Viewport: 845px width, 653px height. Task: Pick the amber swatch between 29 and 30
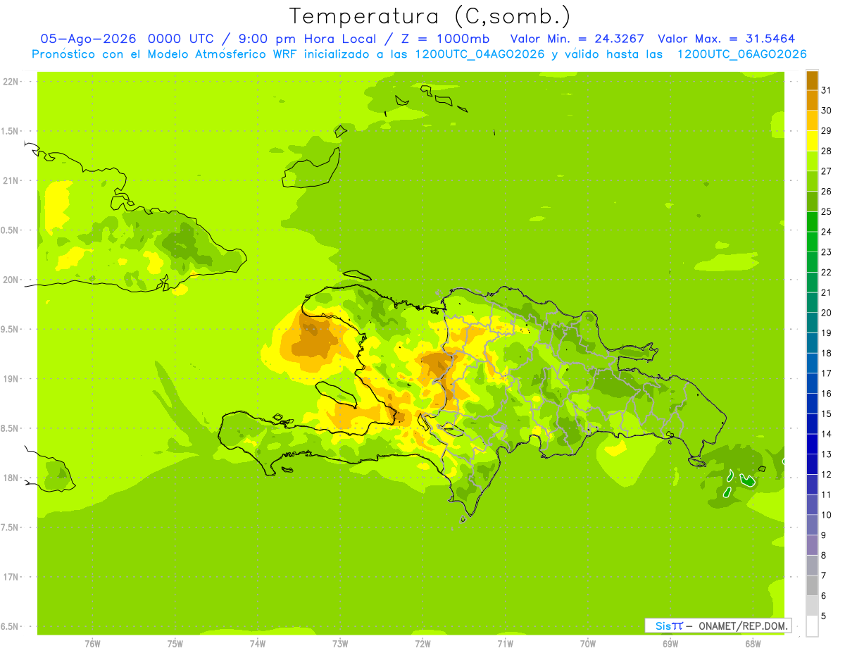point(812,121)
